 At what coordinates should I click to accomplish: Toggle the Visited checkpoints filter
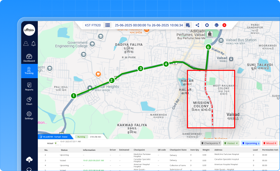[x=231, y=143]
